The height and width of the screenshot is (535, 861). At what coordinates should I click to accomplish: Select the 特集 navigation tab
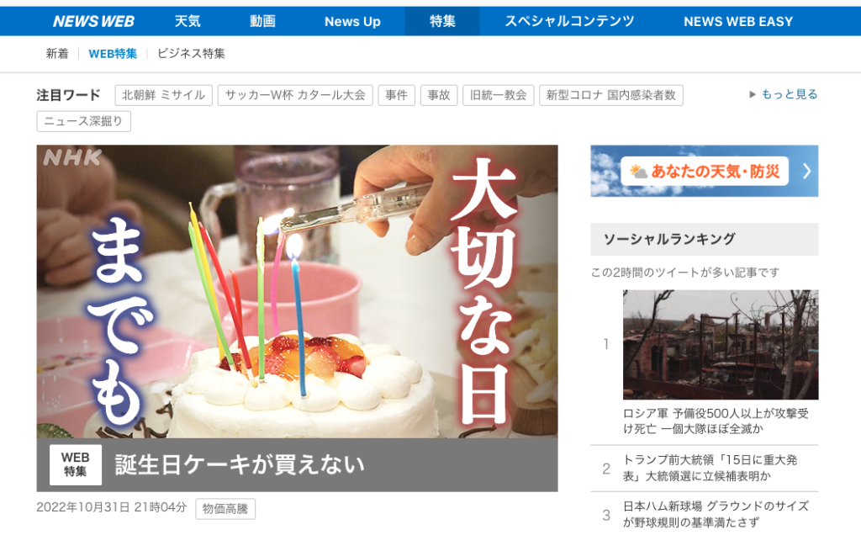(442, 21)
